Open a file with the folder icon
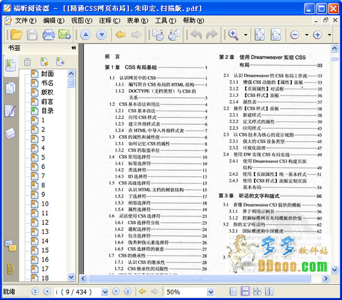342x300 pixels. (x=17, y=34)
